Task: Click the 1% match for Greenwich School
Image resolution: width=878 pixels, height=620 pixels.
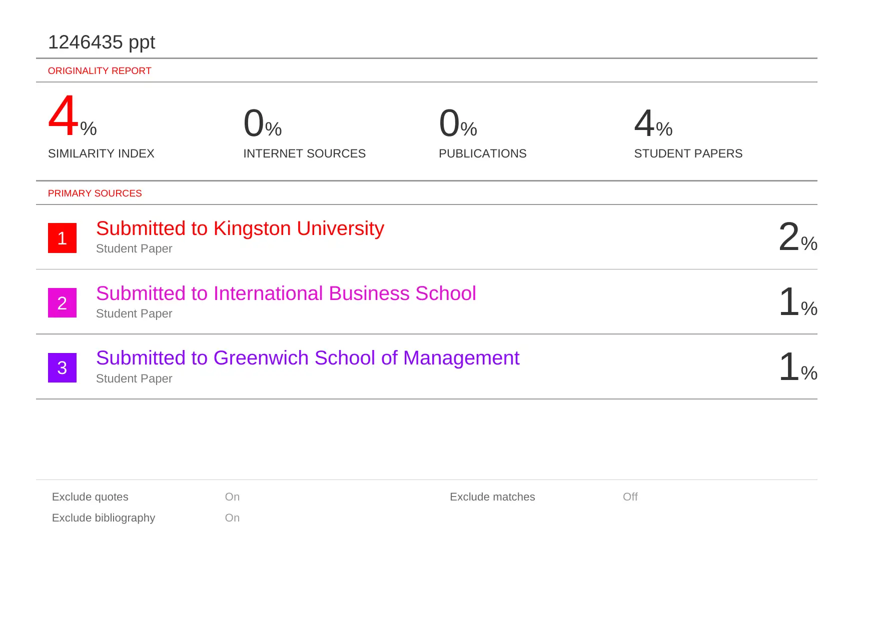Action: coord(798,366)
